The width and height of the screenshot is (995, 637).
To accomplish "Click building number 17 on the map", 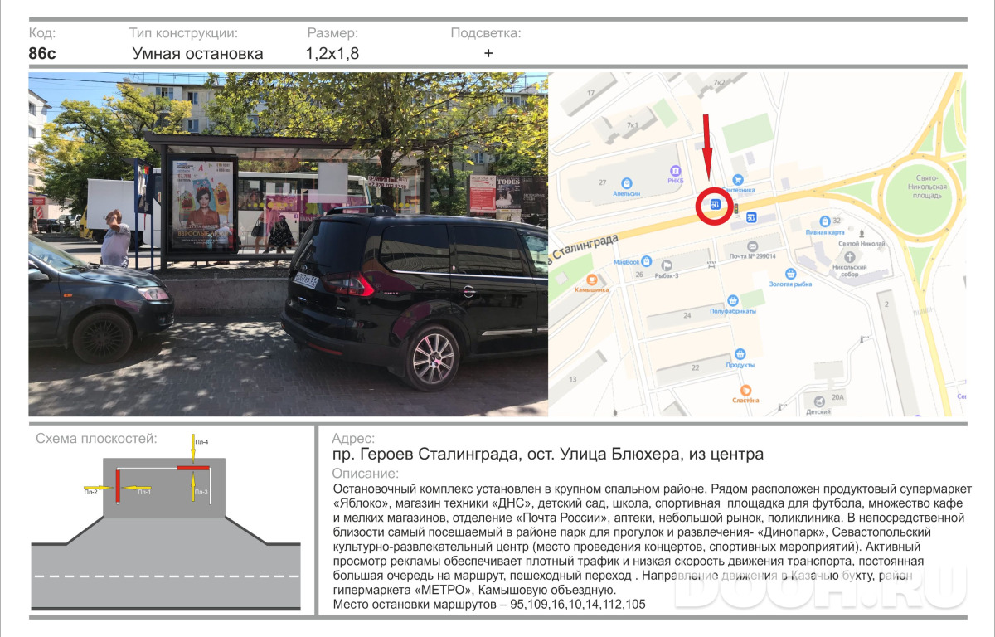I will click(x=591, y=93).
